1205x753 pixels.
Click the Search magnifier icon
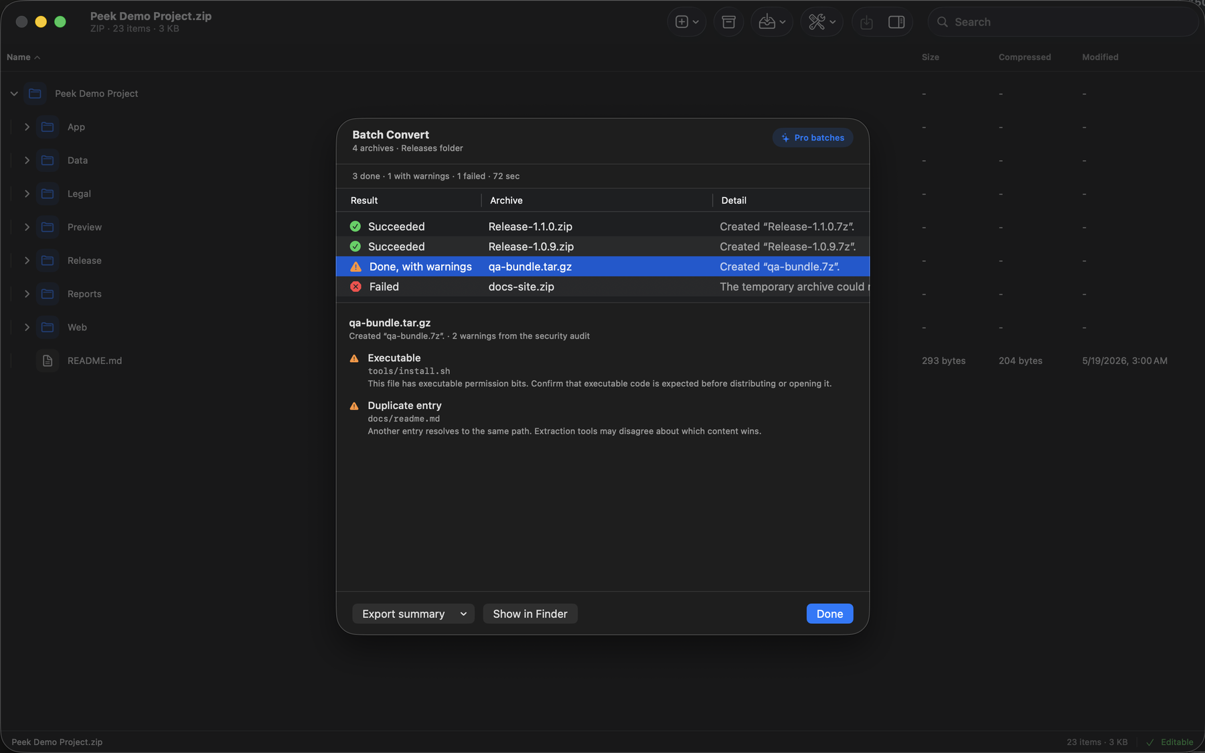click(943, 22)
